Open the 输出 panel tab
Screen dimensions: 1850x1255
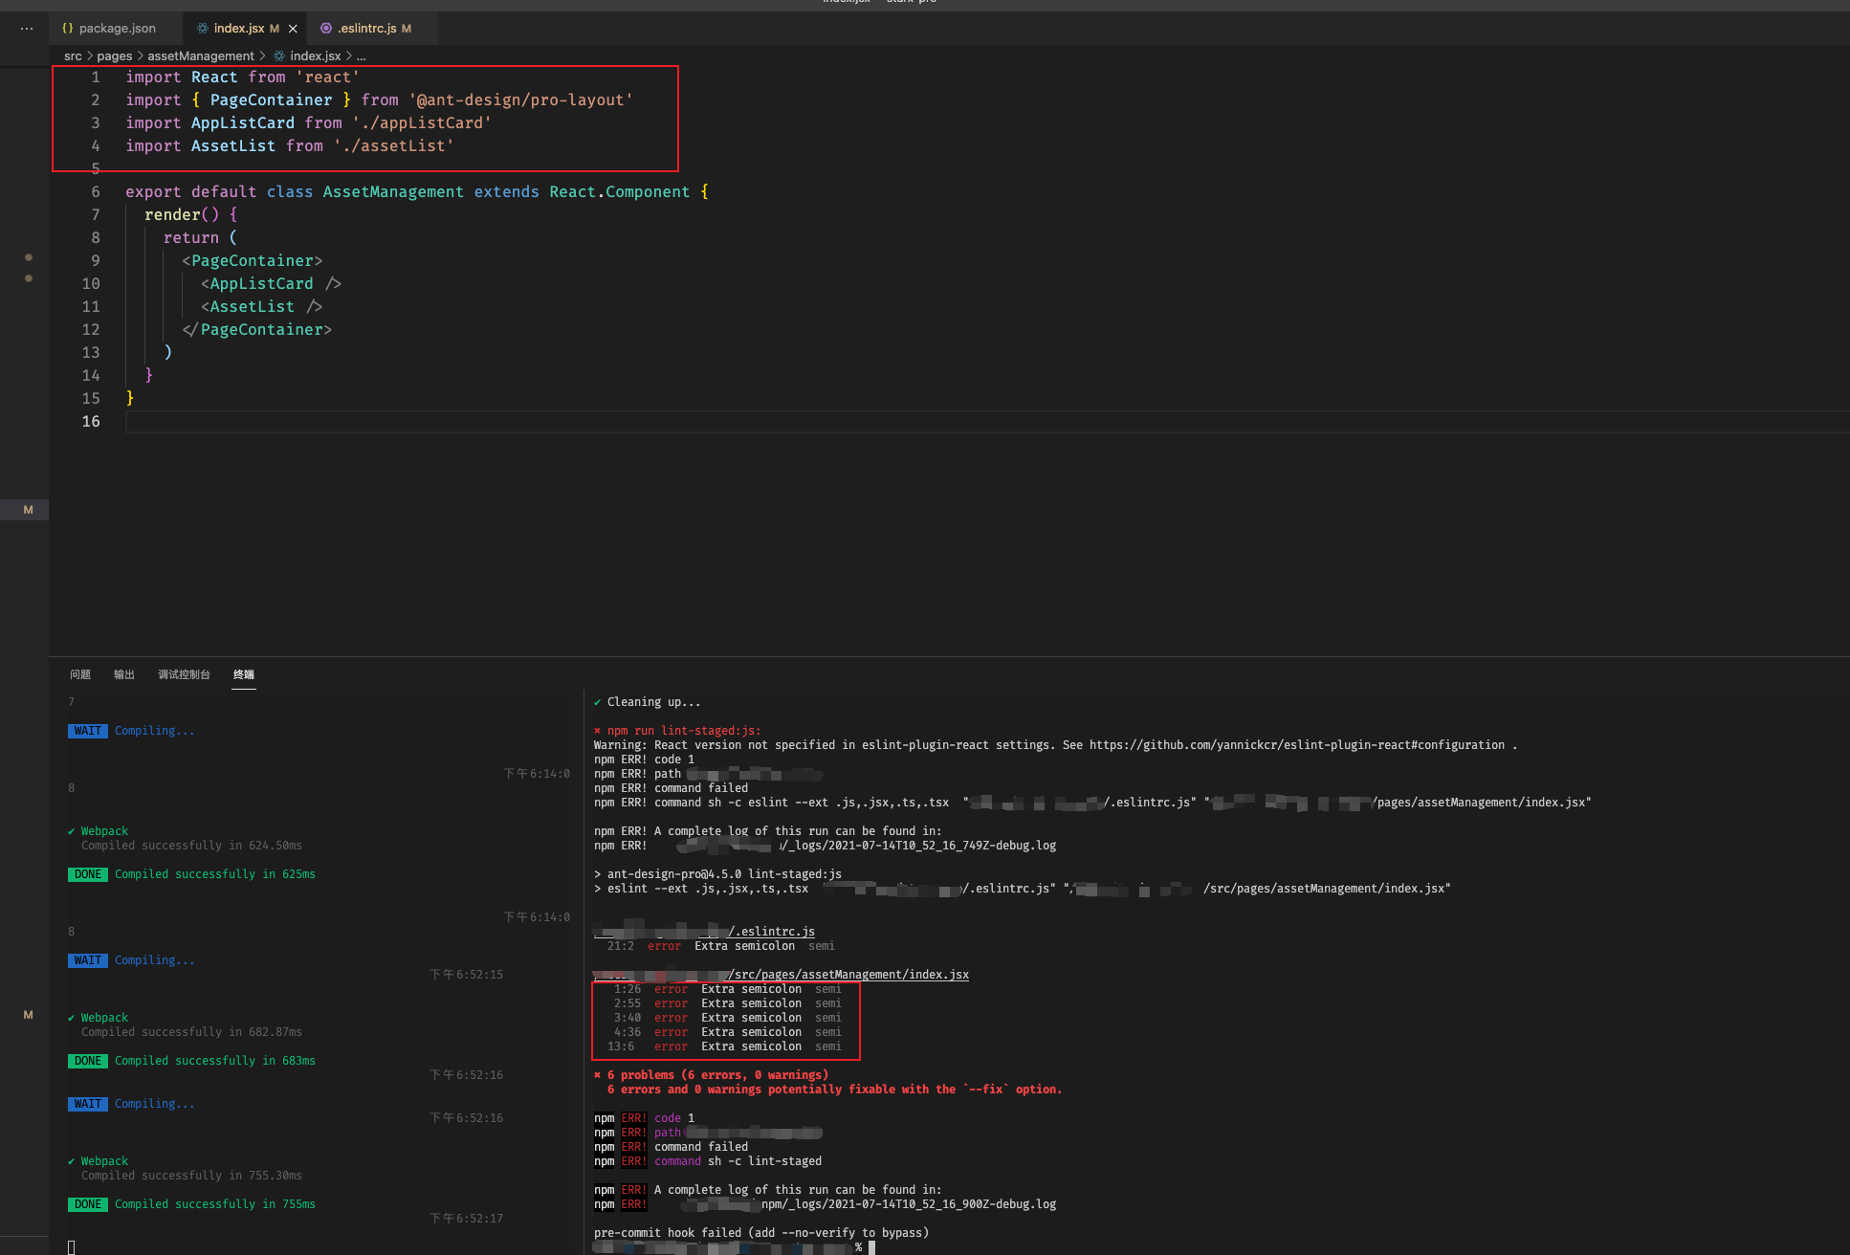[124, 674]
